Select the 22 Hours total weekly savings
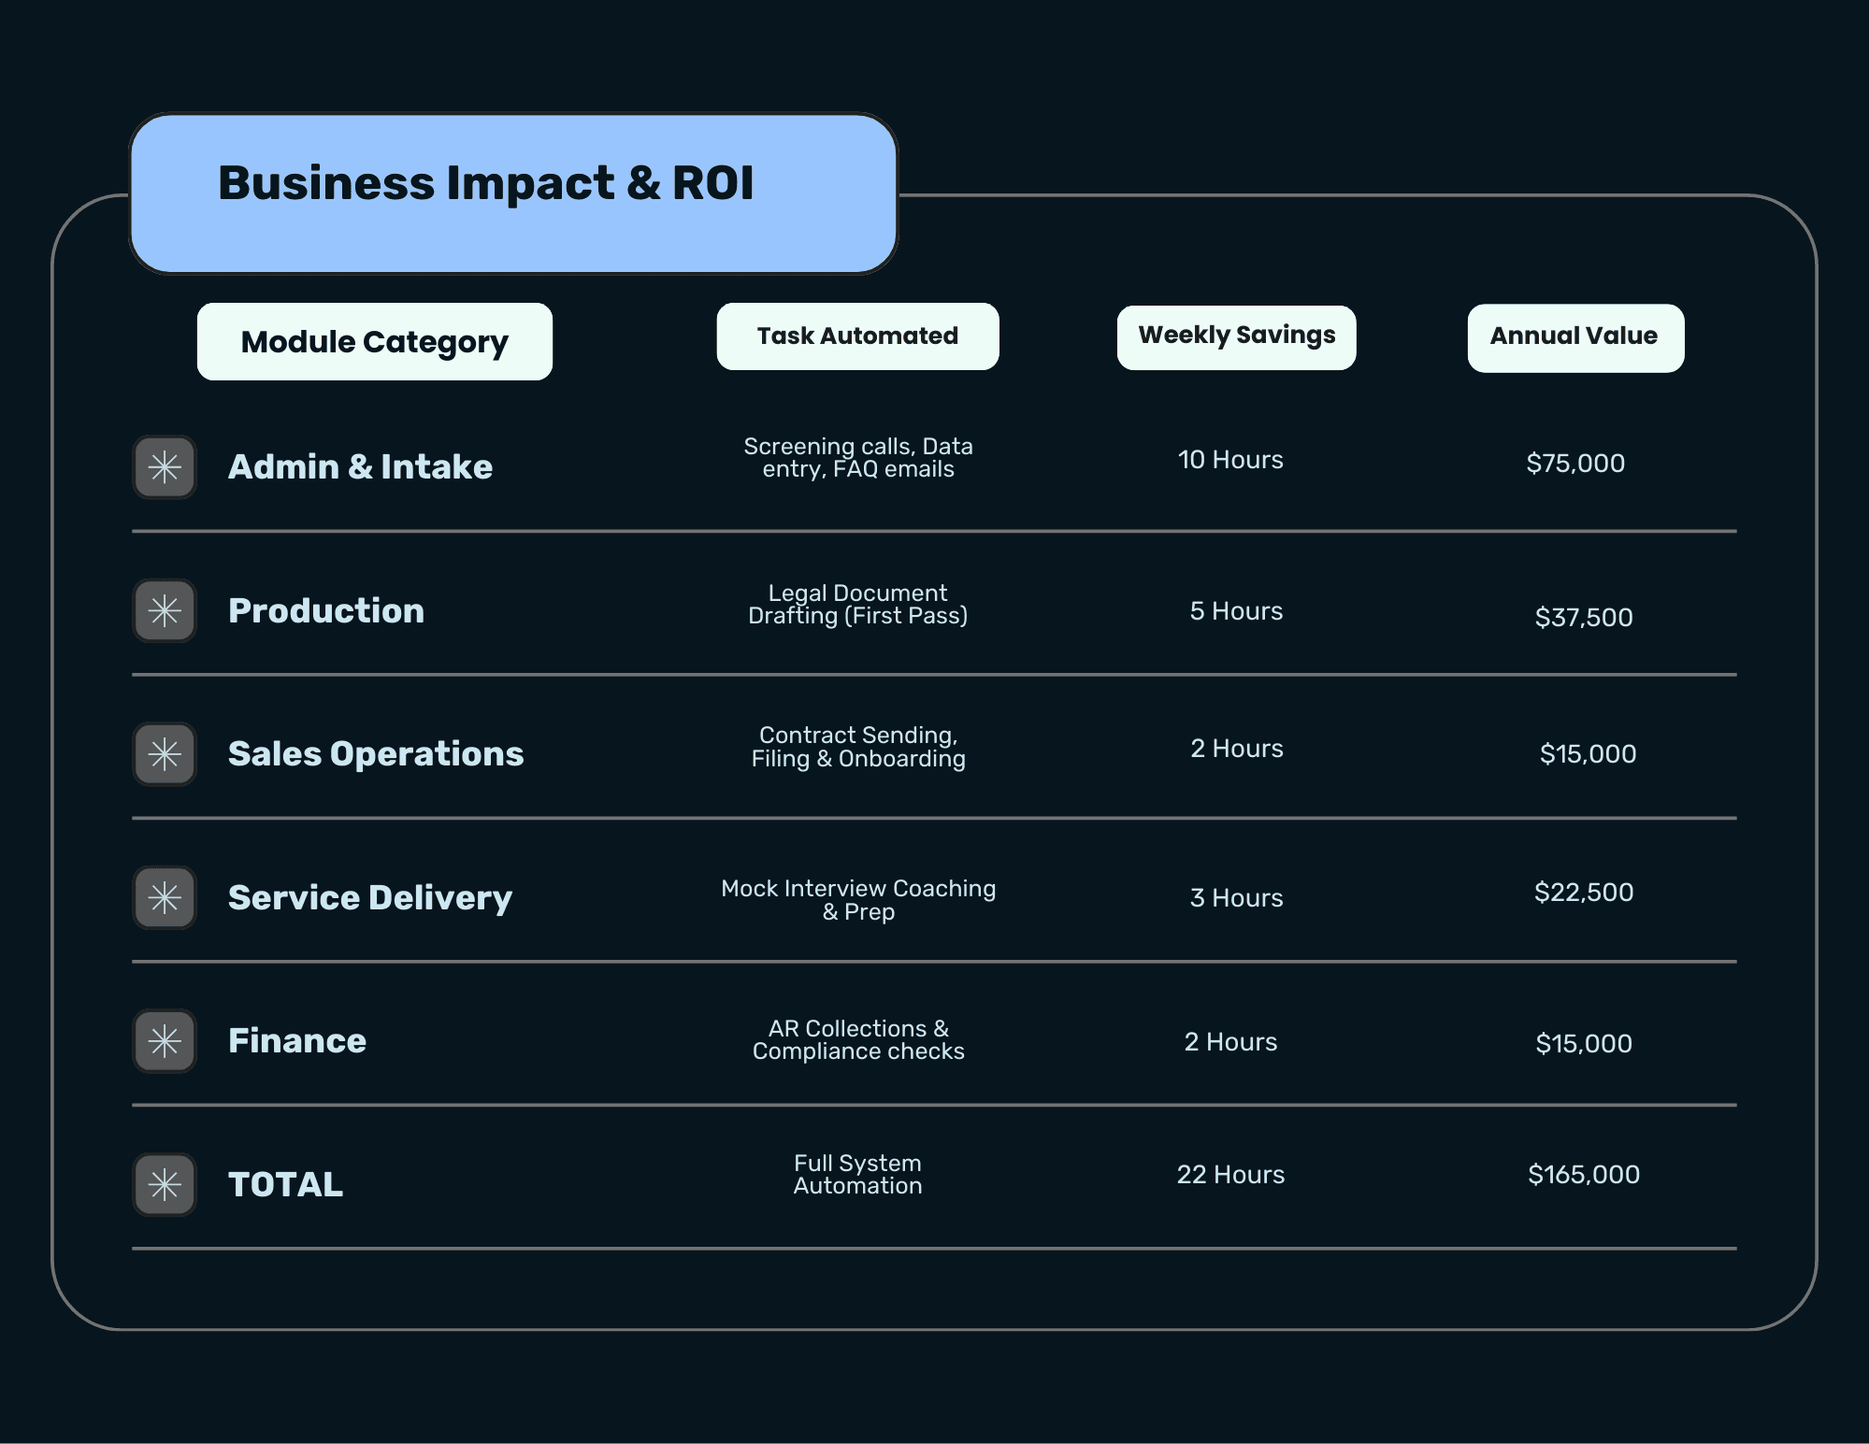Image resolution: width=1869 pixels, height=1444 pixels. (1230, 1175)
